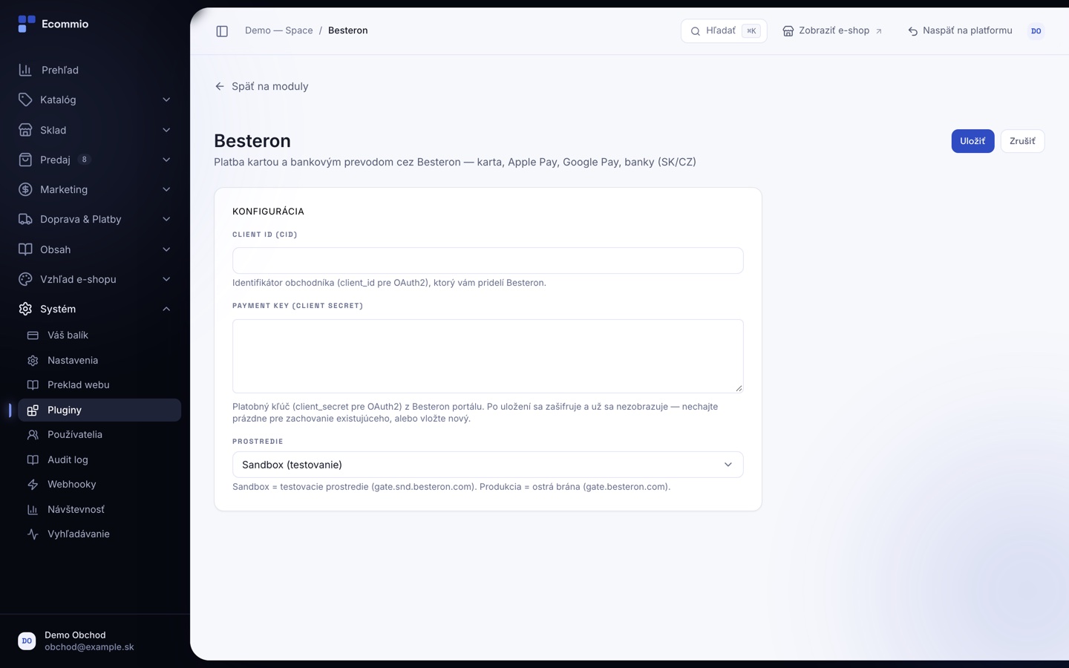
Task: Click the Sklad store icon
Action: (25, 130)
